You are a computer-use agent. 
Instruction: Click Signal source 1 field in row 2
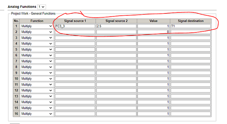coord(75,32)
